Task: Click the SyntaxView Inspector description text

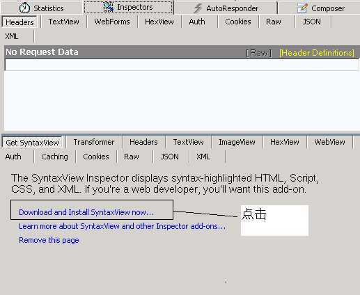Action: 165,184
